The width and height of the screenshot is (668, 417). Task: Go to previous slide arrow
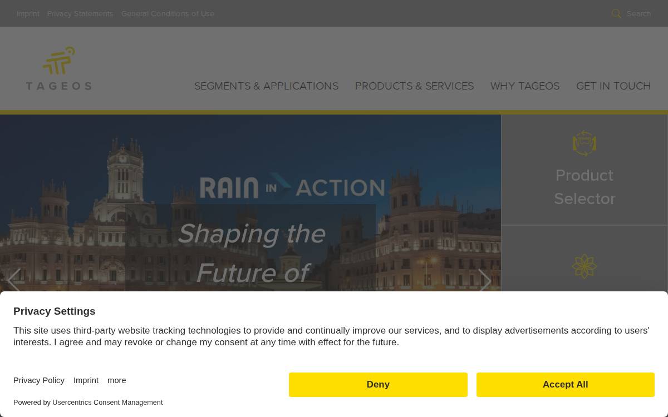point(14,281)
